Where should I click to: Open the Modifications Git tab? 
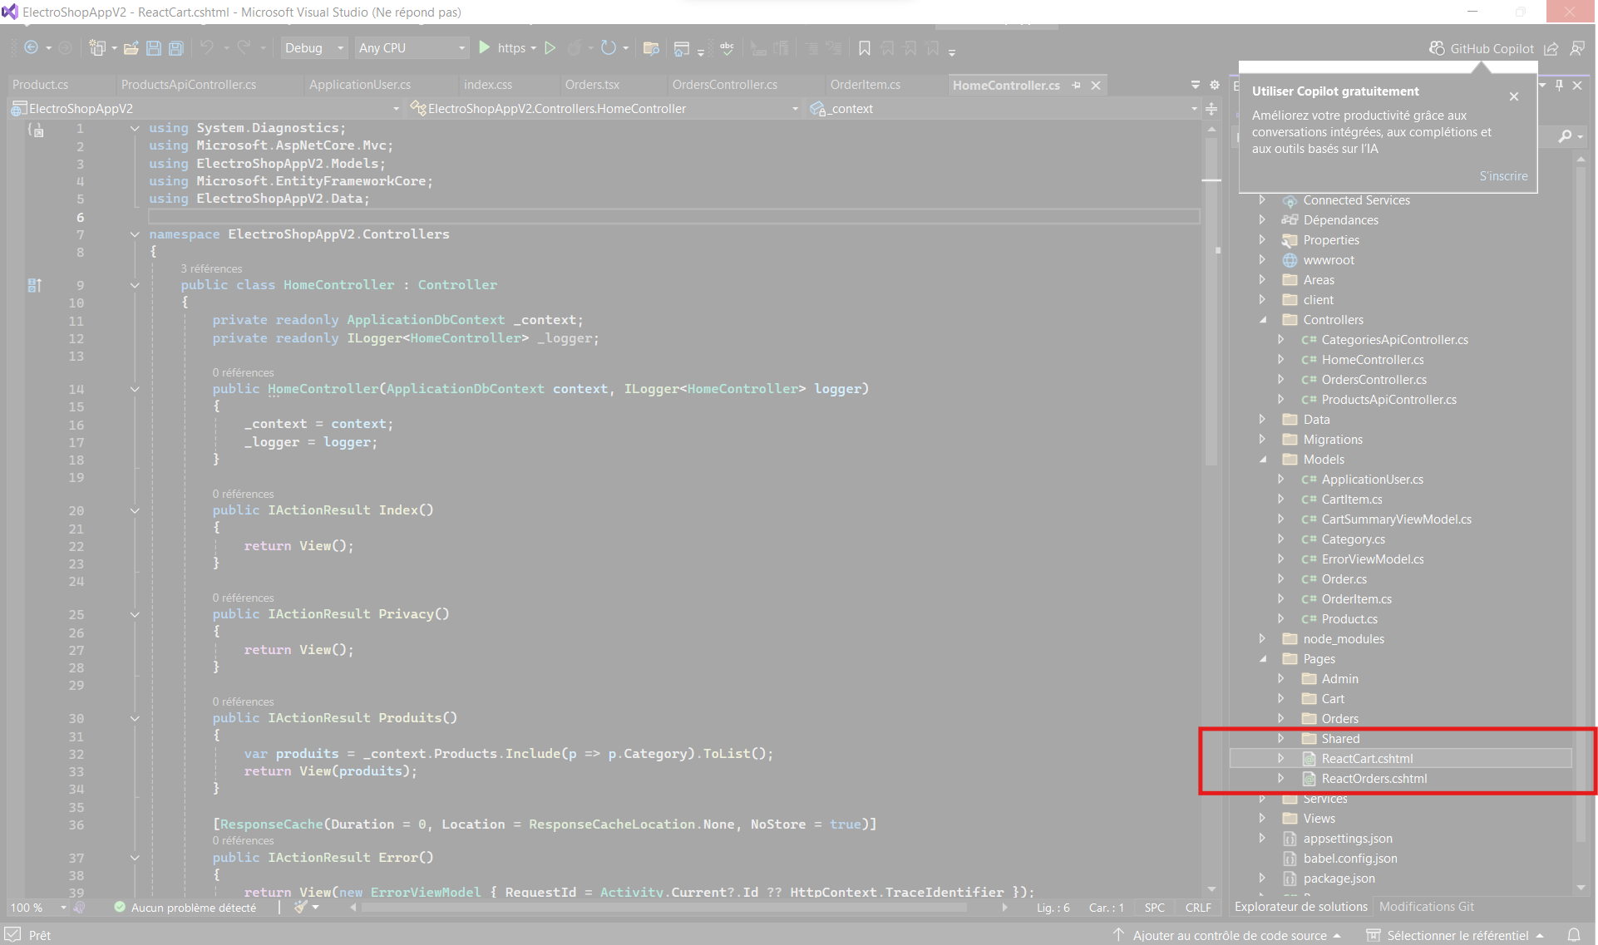1427,907
